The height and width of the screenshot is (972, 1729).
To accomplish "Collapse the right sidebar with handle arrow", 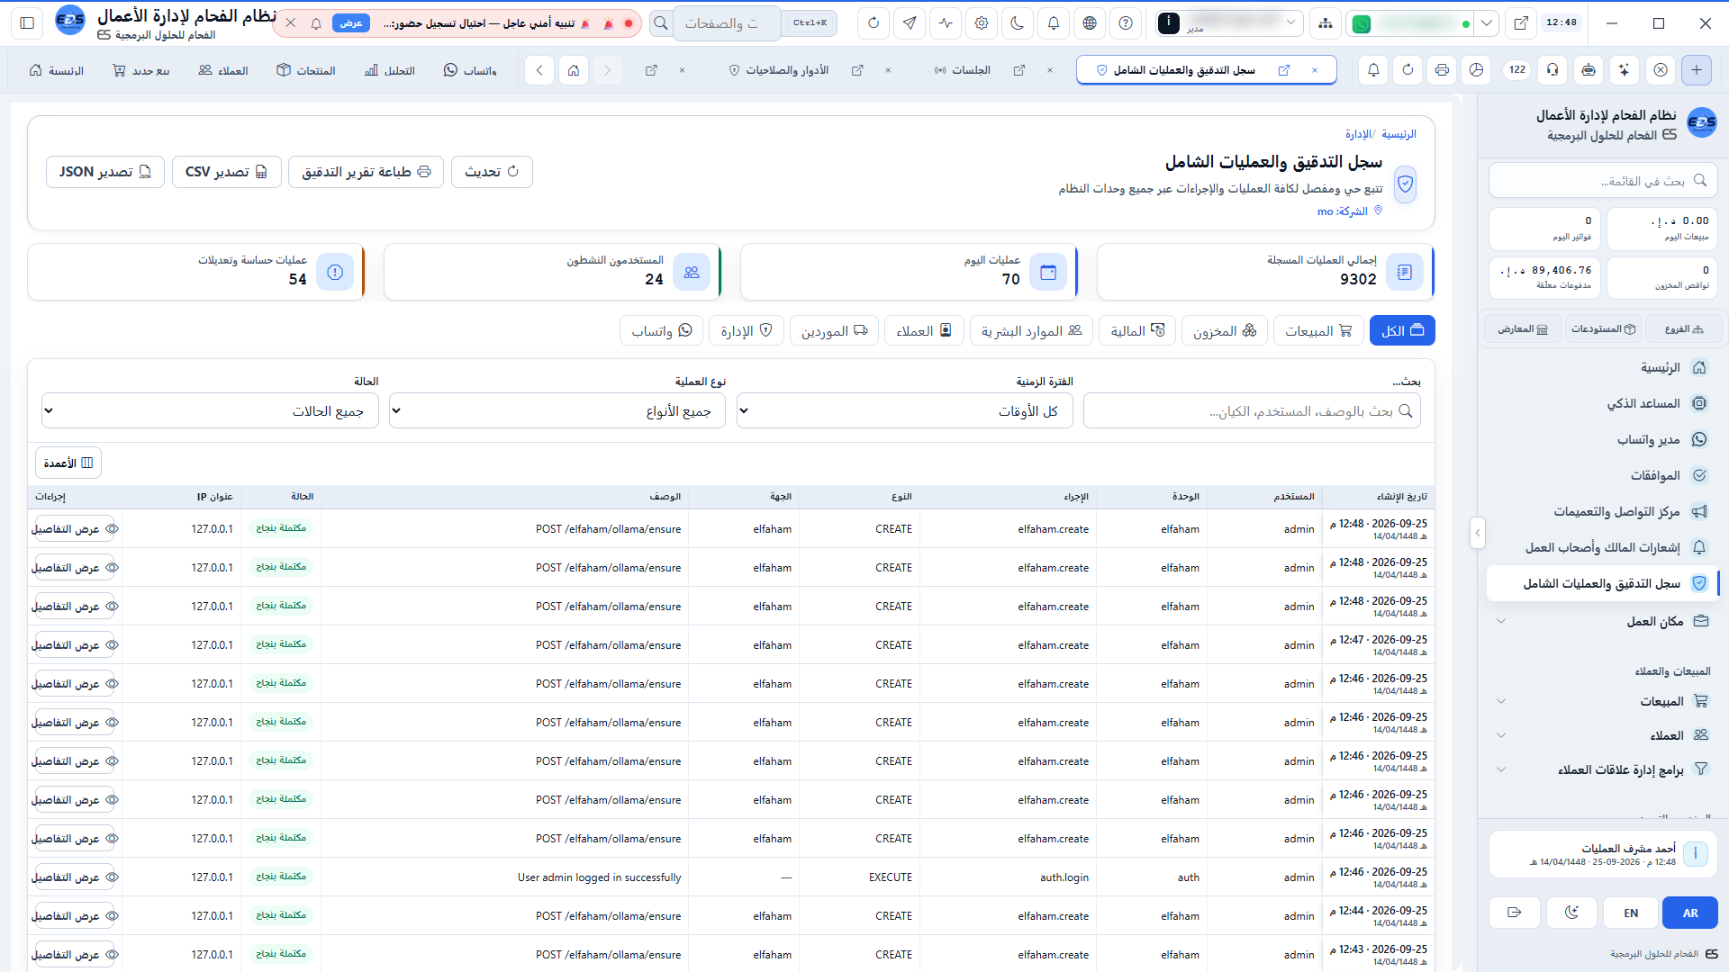I will point(1477,533).
